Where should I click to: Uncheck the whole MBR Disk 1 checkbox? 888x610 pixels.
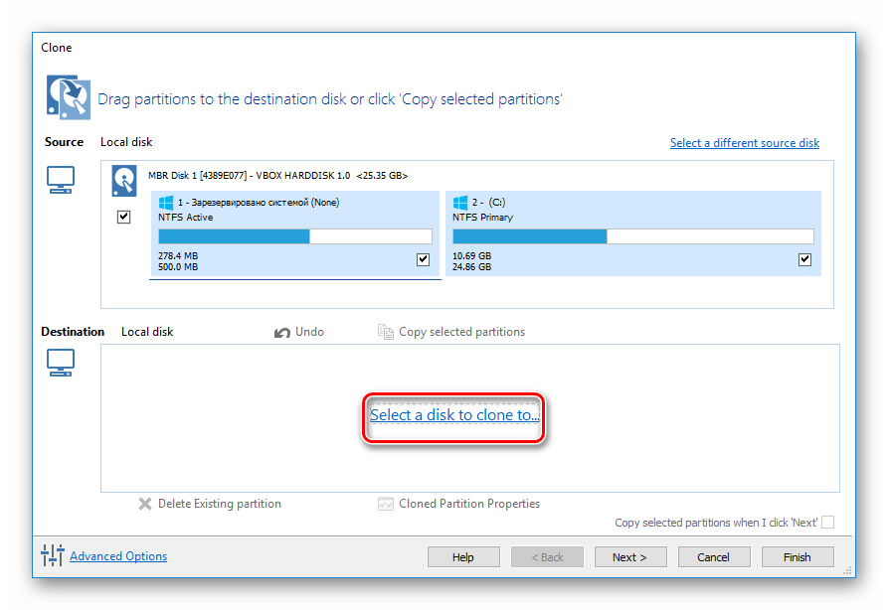(x=124, y=217)
